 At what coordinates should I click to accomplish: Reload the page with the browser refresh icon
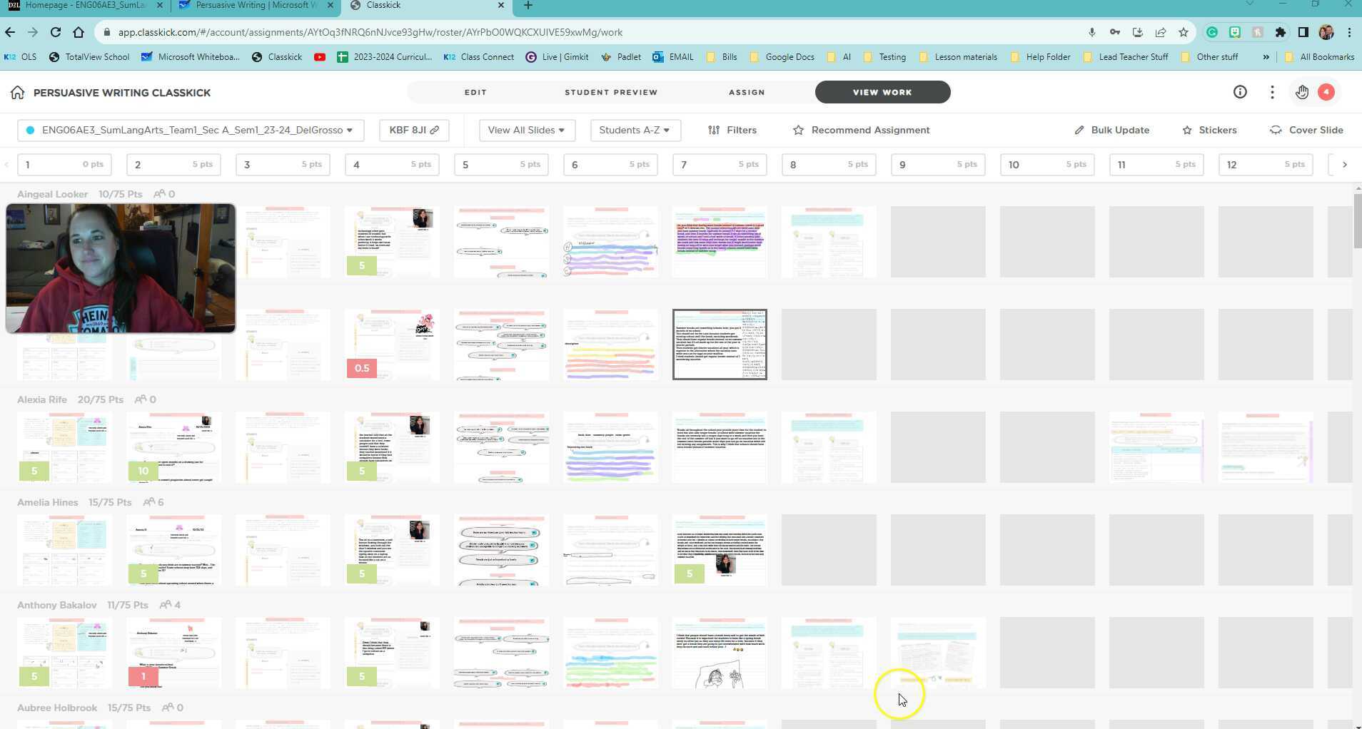pos(56,32)
